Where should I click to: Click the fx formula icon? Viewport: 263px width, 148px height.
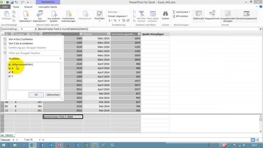click(x=36, y=29)
